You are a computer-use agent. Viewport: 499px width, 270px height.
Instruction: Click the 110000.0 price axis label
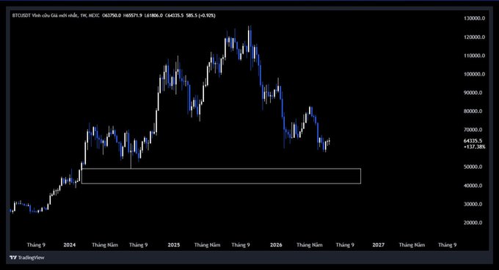pyautogui.click(x=474, y=56)
